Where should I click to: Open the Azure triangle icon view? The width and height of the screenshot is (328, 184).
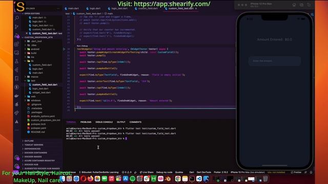[17, 122]
